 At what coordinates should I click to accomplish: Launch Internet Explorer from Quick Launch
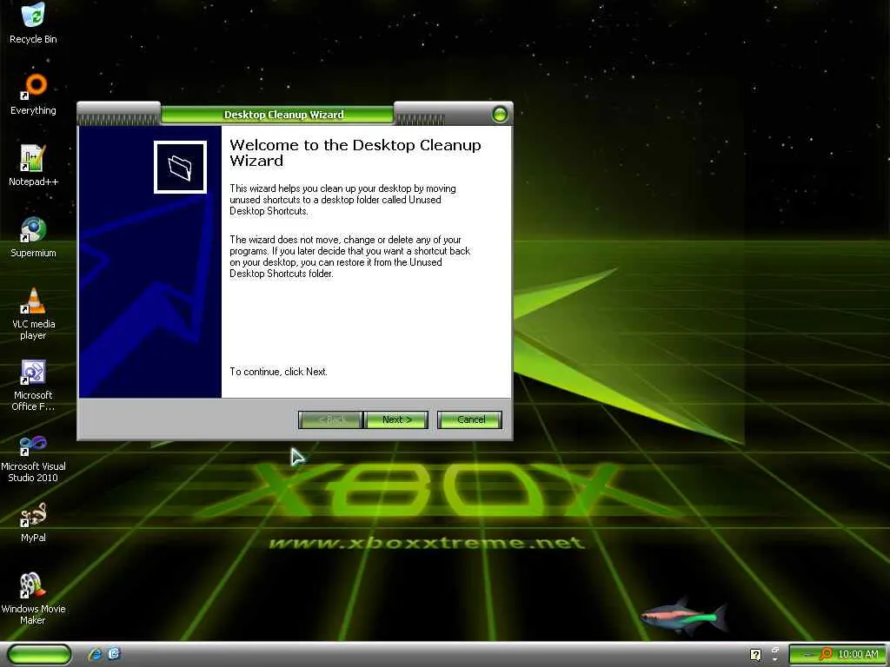(x=95, y=654)
